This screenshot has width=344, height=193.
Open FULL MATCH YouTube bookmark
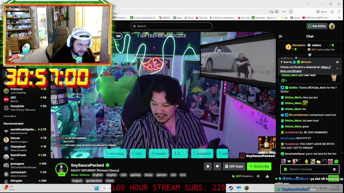[316, 18]
